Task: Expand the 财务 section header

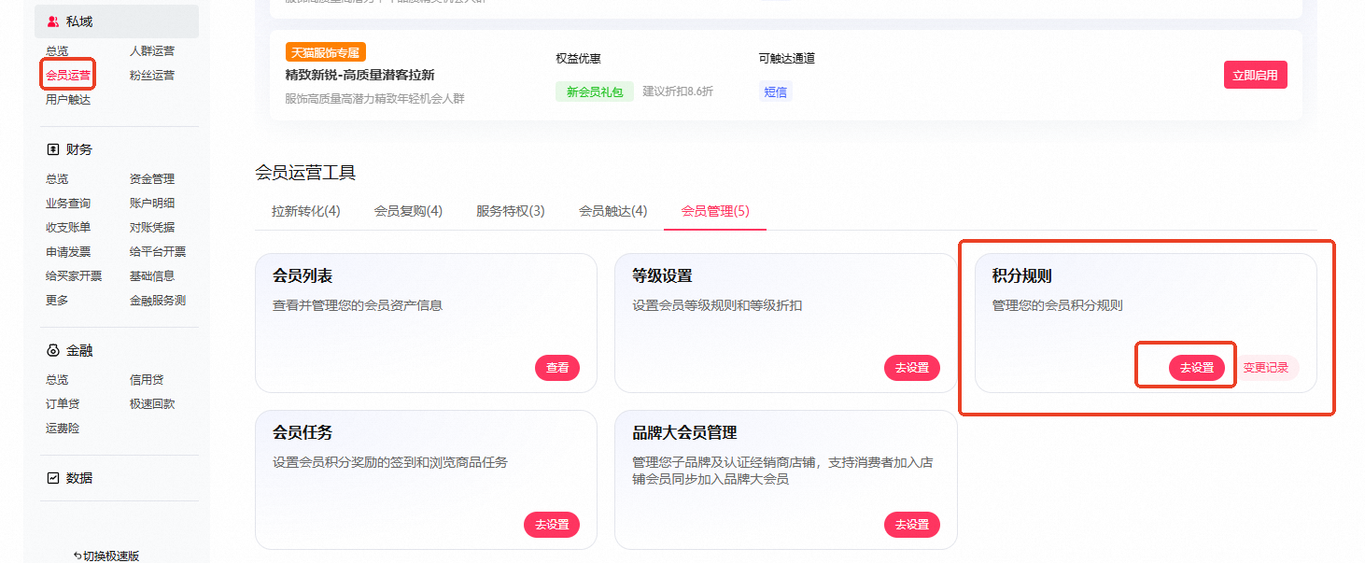Action: pyautogui.click(x=79, y=149)
